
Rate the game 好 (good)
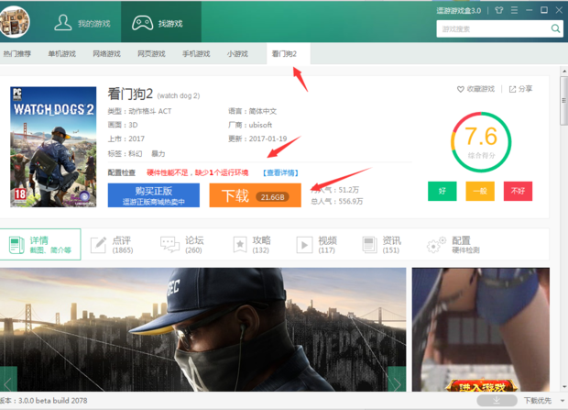(442, 191)
